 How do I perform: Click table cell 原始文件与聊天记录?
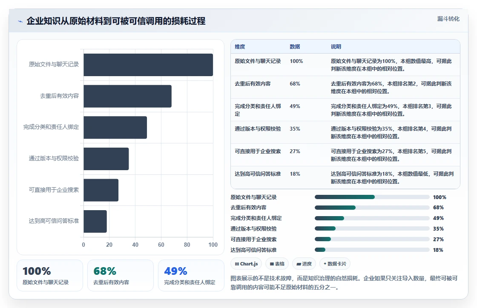258,61
